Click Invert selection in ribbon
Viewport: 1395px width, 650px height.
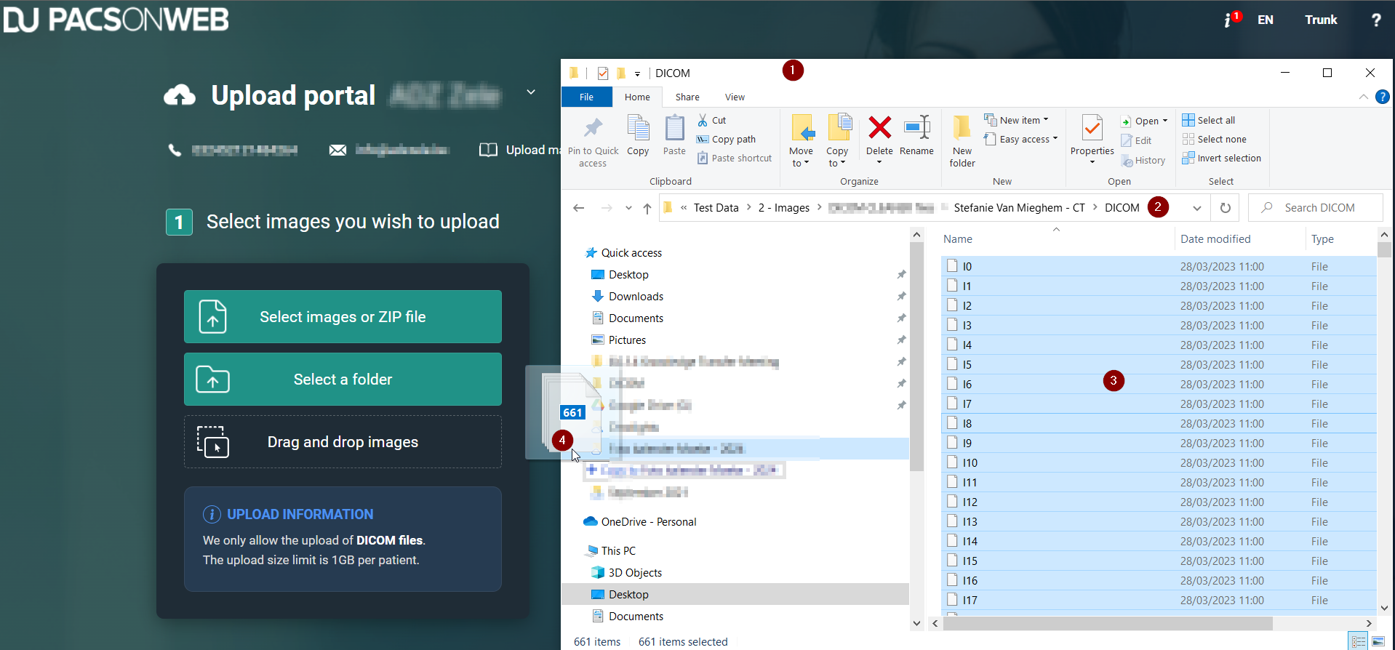click(1222, 158)
